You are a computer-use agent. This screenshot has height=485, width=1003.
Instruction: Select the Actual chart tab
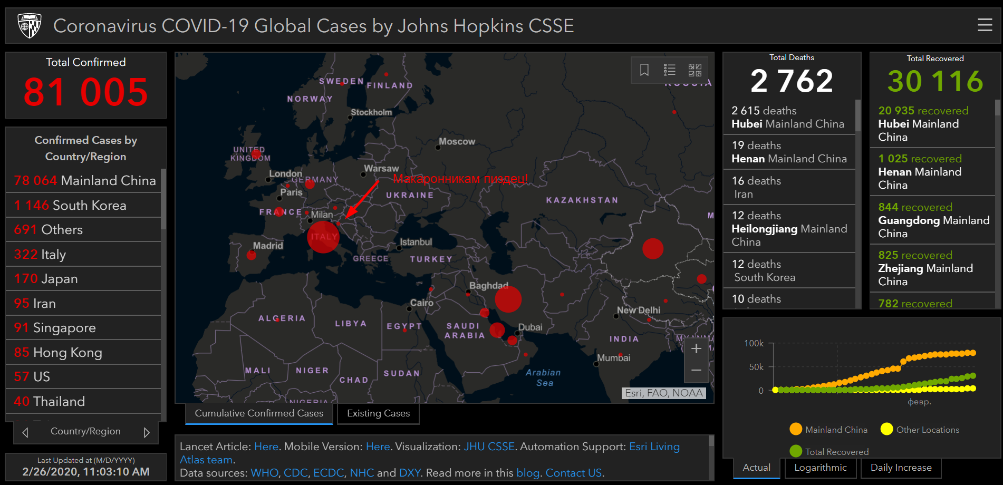756,468
